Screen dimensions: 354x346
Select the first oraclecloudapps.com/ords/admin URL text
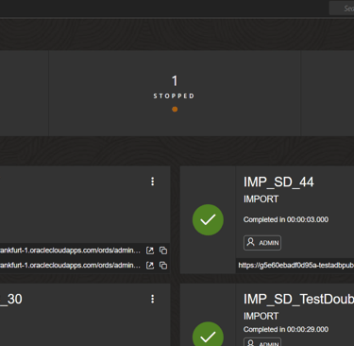[70, 251]
